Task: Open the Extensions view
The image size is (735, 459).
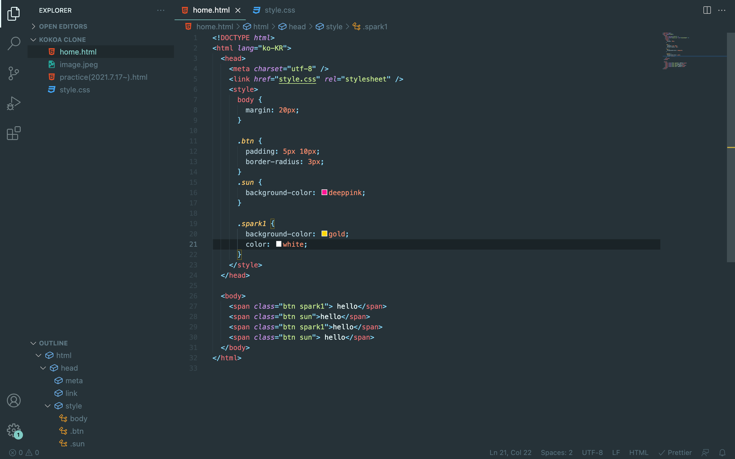Action: (14, 133)
